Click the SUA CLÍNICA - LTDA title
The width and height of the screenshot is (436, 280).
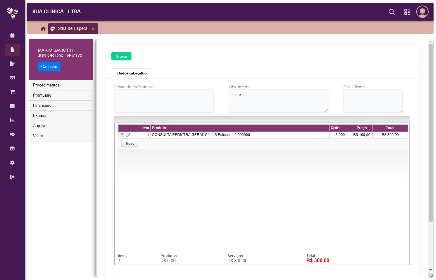click(56, 11)
